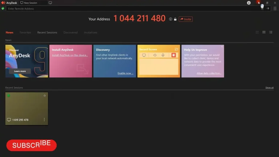The image size is (279, 157).
Task: Click the AnyDesk logo in the title bar
Action: click(x=3, y=3)
